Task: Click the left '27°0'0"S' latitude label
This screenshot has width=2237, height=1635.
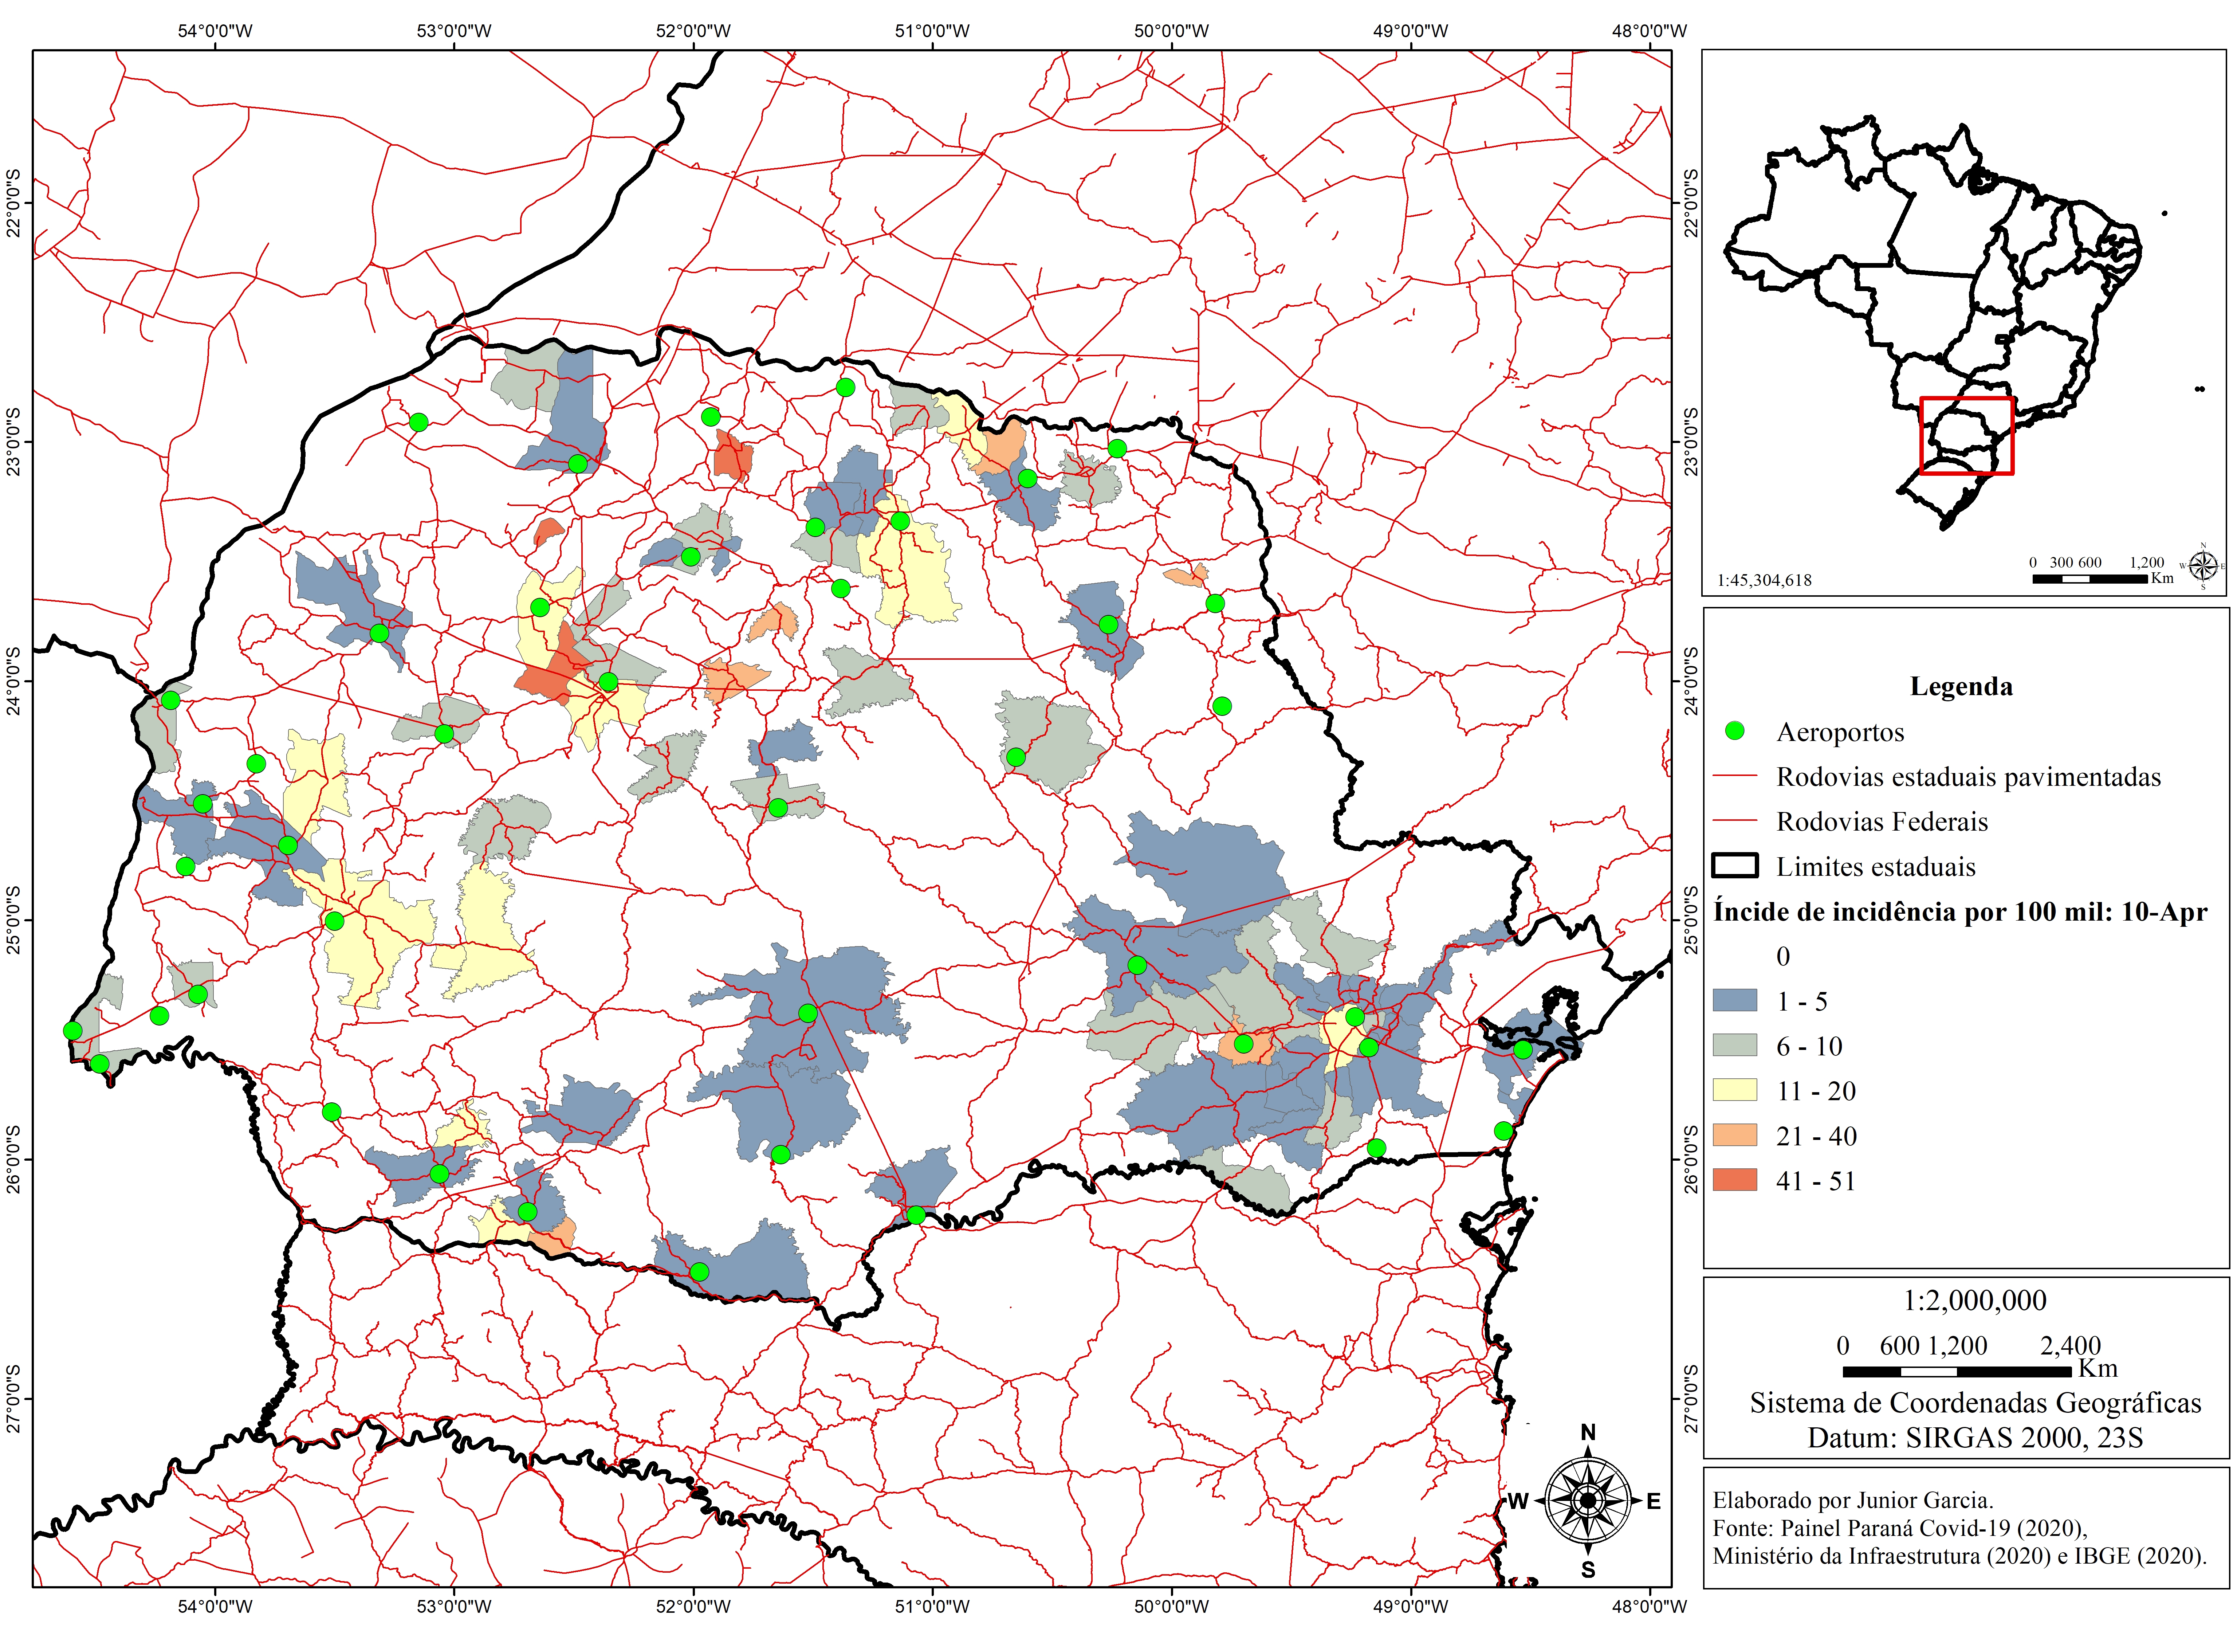Action: coord(13,1399)
